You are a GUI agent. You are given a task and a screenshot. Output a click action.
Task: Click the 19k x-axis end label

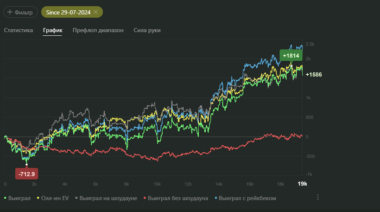pyautogui.click(x=302, y=184)
